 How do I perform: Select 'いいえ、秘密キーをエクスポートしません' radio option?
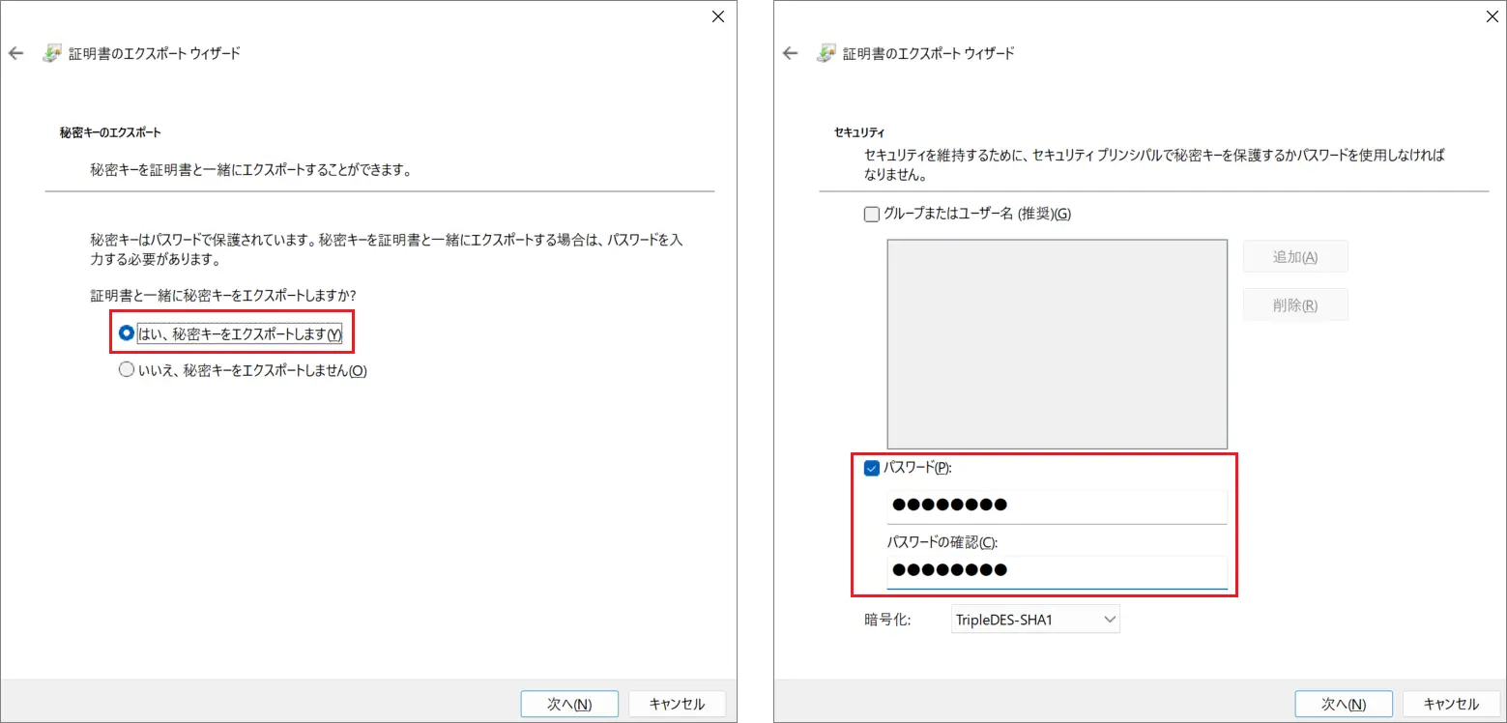pyautogui.click(x=127, y=370)
